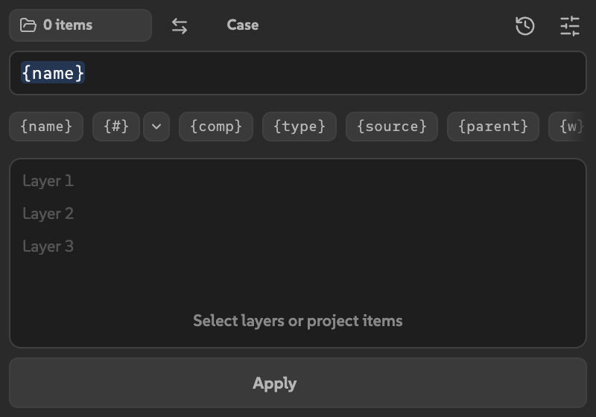This screenshot has height=417, width=596.
Task: Click the 0 items selector button
Action: coord(80,25)
